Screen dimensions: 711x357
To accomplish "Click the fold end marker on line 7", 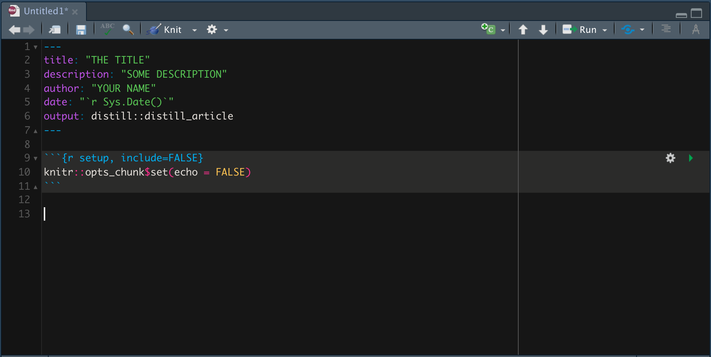I will [x=36, y=131].
